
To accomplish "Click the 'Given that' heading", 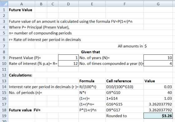I will (x=91, y=52).
